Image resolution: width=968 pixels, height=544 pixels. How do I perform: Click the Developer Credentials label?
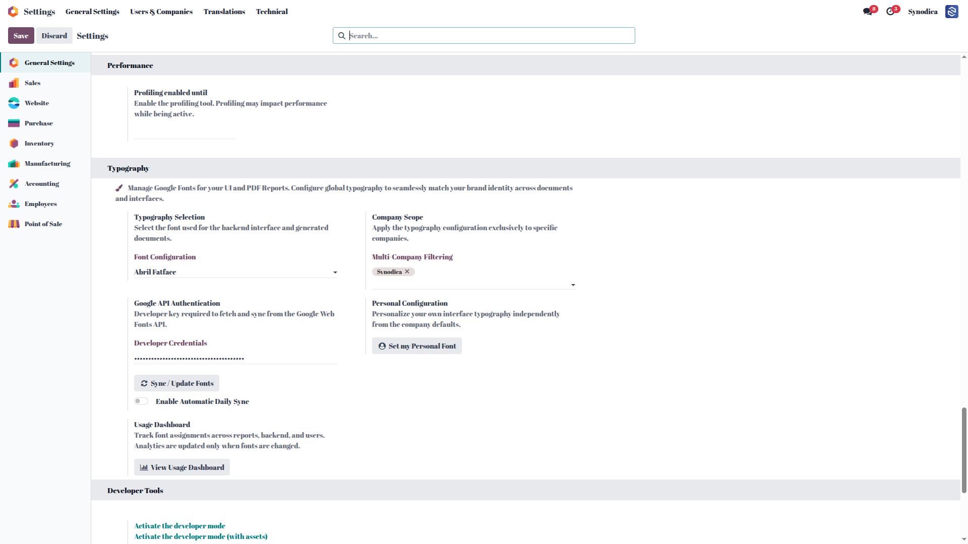[x=170, y=343]
